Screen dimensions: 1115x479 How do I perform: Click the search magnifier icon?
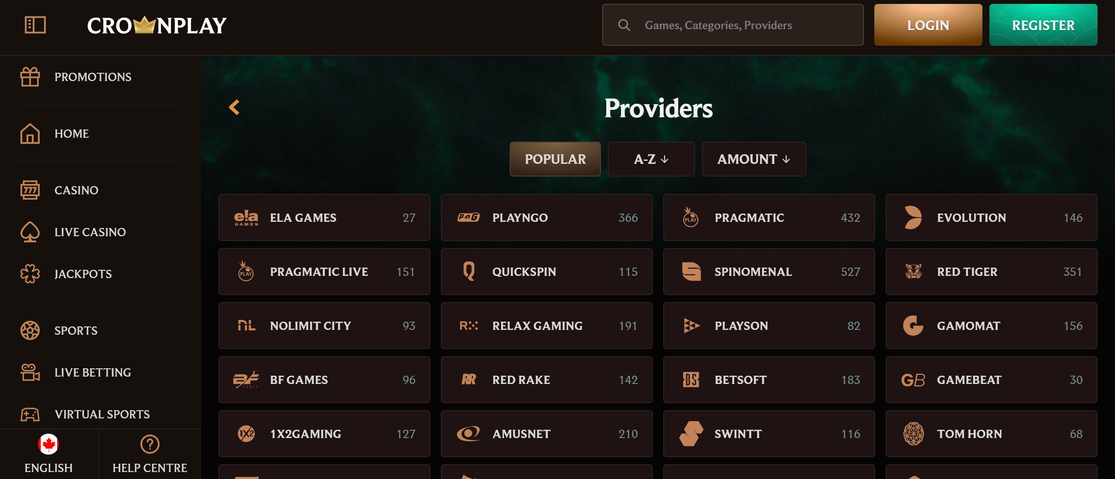point(624,25)
